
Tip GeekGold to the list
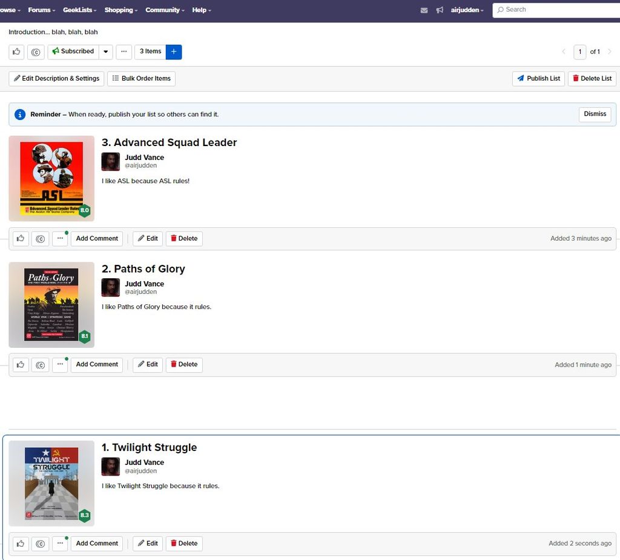point(36,52)
